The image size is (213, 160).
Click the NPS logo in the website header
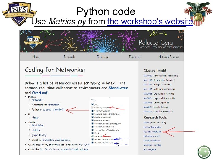33,42
